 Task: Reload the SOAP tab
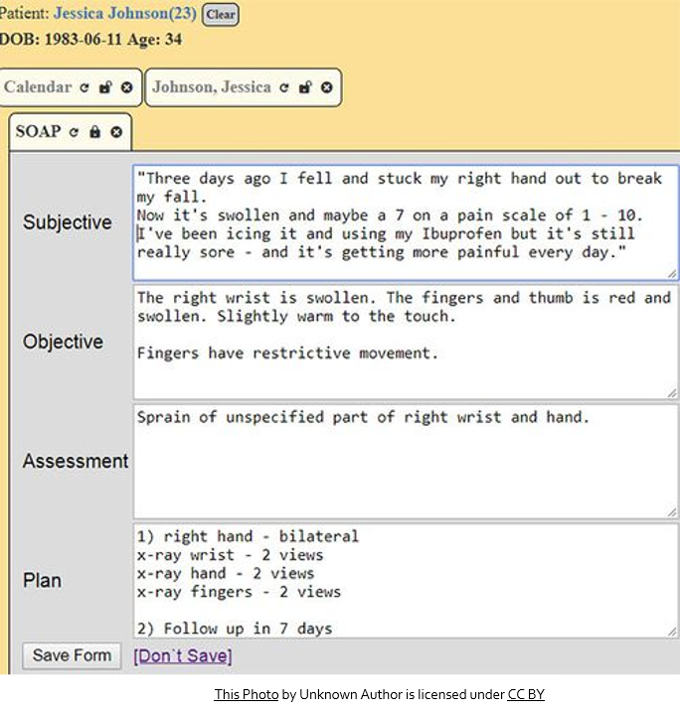[x=74, y=132]
